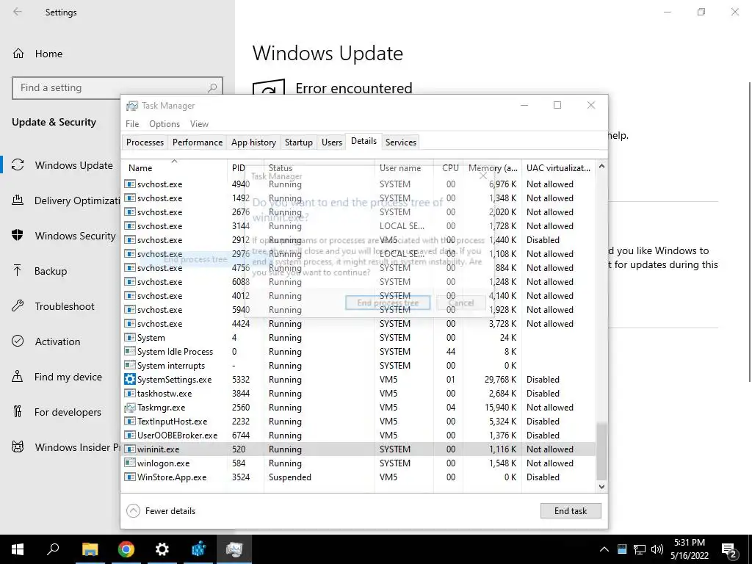Close the end process confirmation dialog
This screenshot has width=752, height=564.
click(x=483, y=176)
